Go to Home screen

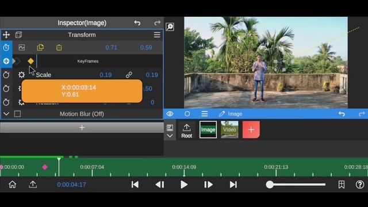point(13,185)
